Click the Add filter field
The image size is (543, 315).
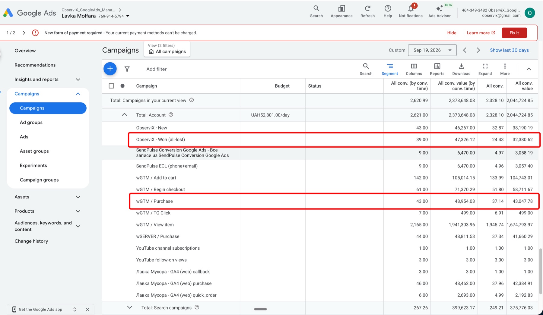156,69
